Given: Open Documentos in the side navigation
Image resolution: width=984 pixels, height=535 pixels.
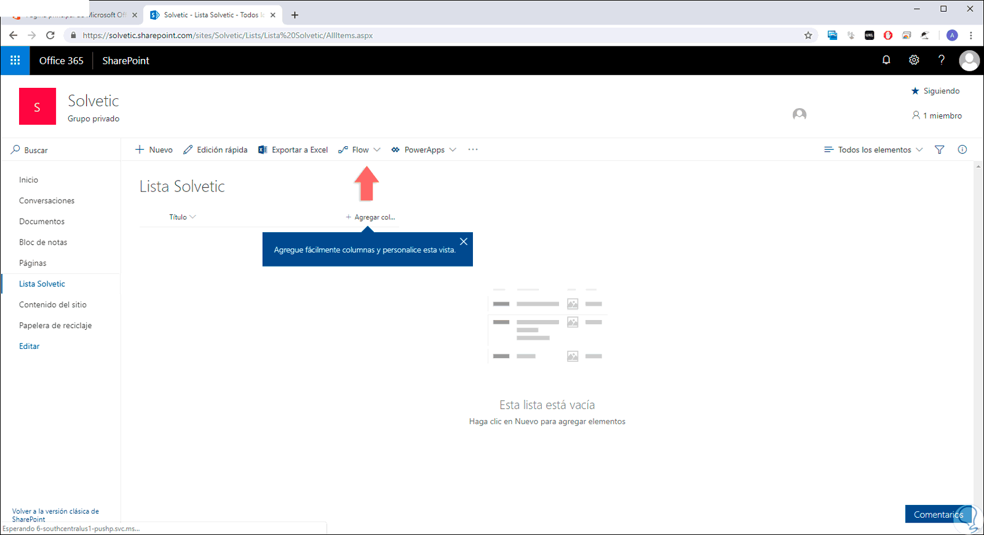Looking at the screenshot, I should coord(42,222).
